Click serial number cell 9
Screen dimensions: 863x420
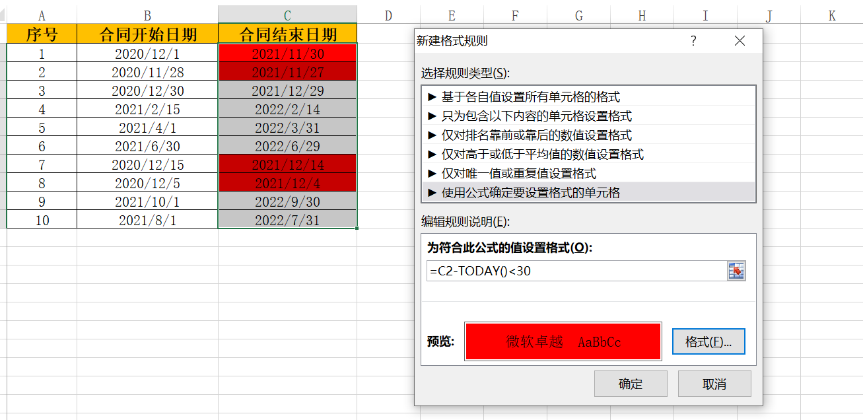(42, 201)
